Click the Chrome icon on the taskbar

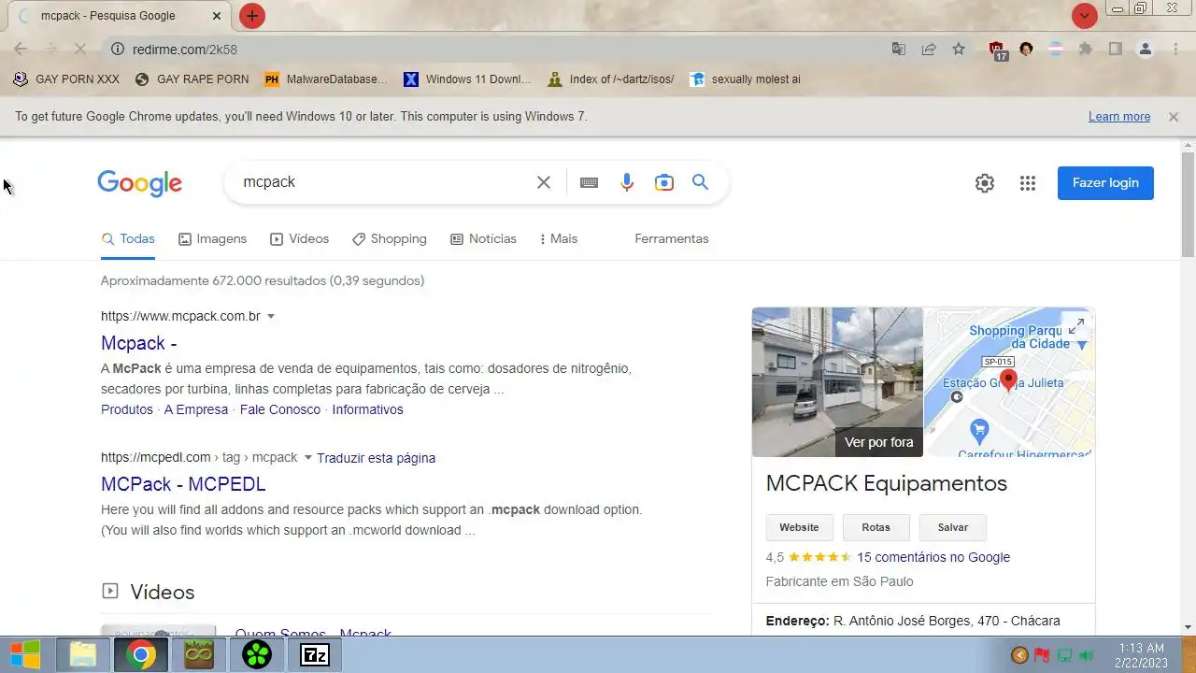(x=140, y=655)
